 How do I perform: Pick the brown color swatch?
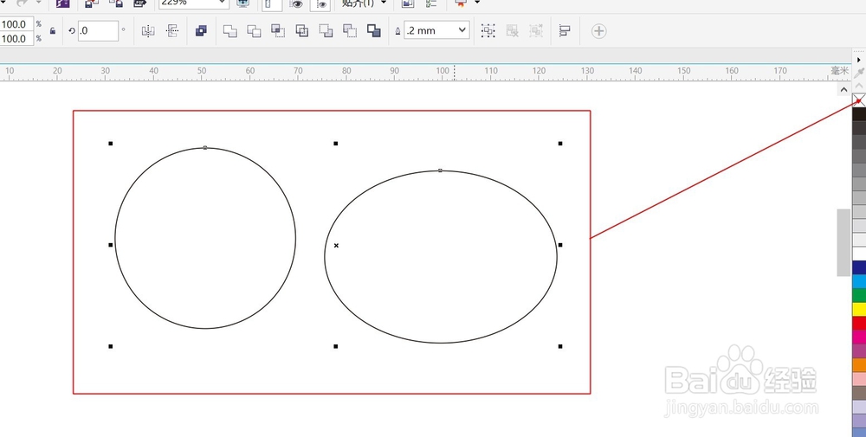(x=859, y=392)
